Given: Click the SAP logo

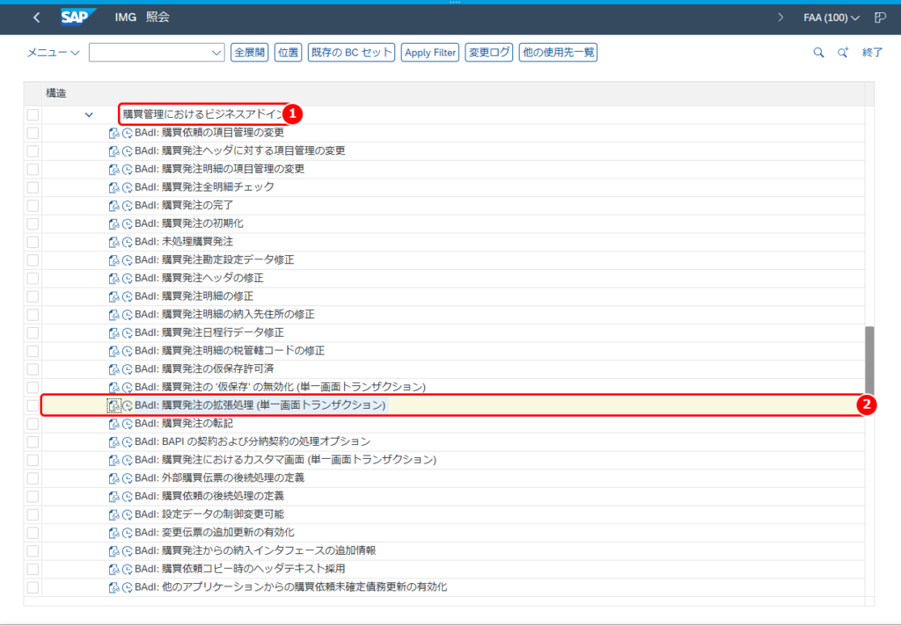Looking at the screenshot, I should (78, 18).
